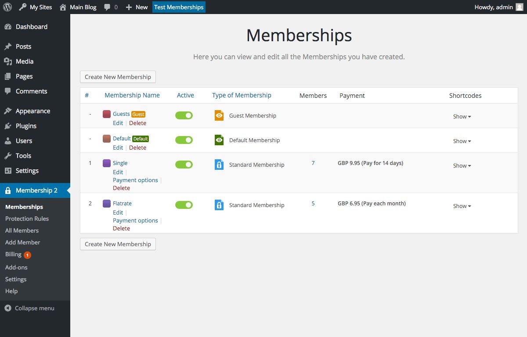Toggle the Flatrate membership active switch
This screenshot has width=527, height=337.
tap(184, 204)
